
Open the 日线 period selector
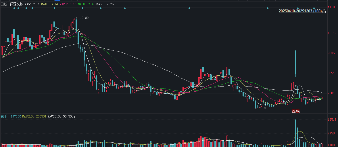pyautogui.click(x=4, y=4)
